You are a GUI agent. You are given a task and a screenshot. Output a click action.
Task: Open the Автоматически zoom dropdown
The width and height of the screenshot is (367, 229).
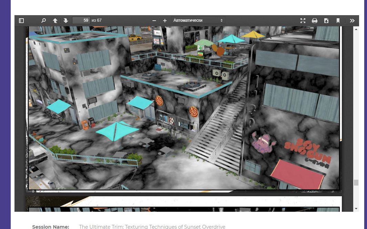click(198, 20)
